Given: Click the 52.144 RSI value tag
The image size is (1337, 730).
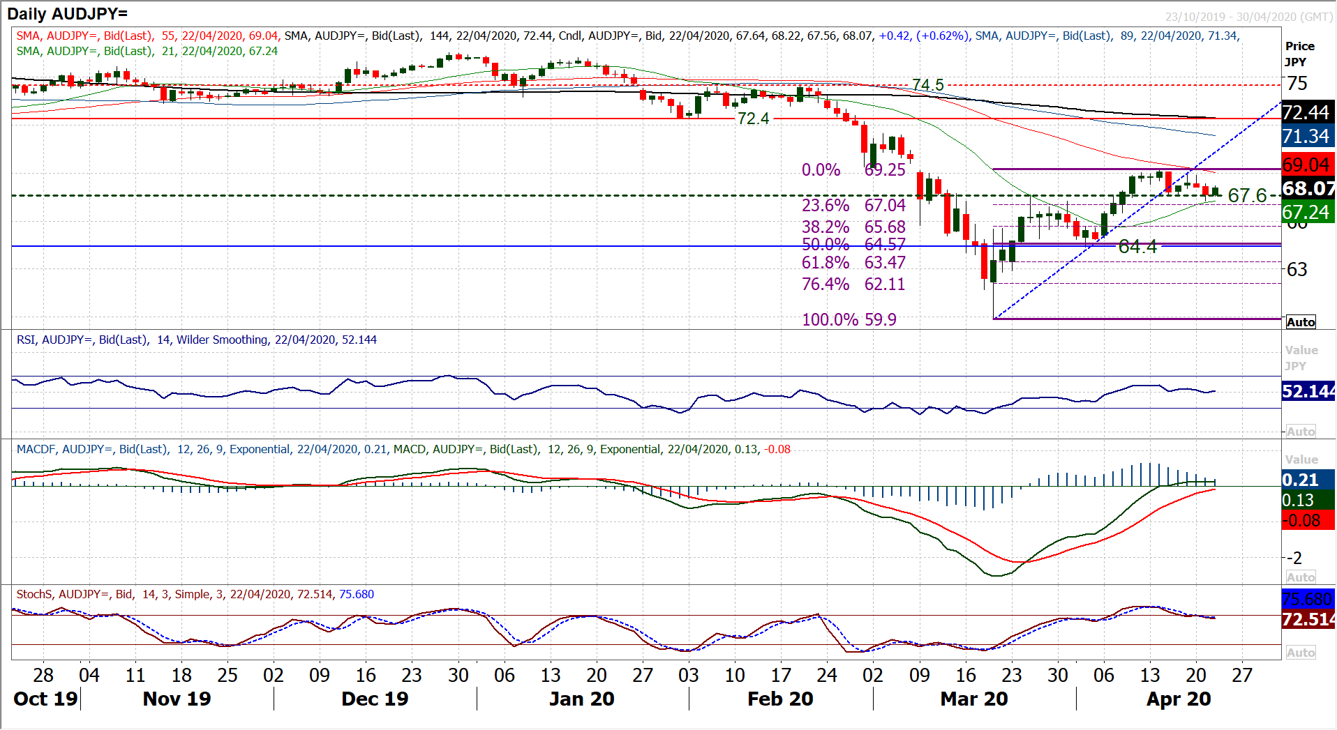Looking at the screenshot, I should (x=1308, y=391).
